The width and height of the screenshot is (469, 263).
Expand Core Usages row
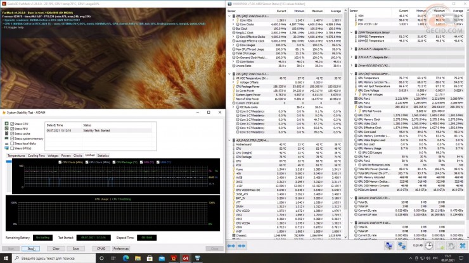pos(233,45)
